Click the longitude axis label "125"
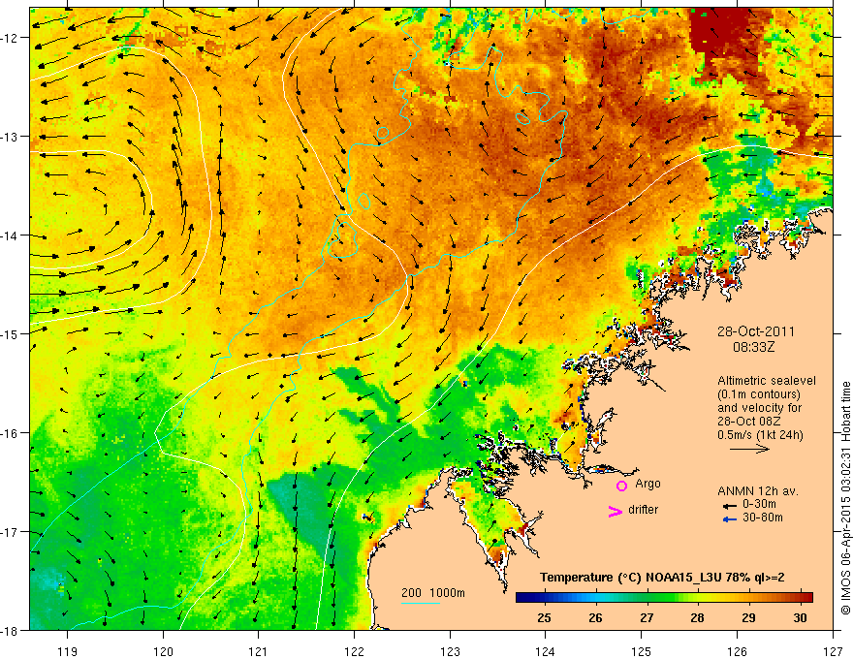Viewport: 853px width, 659px height. [642, 651]
